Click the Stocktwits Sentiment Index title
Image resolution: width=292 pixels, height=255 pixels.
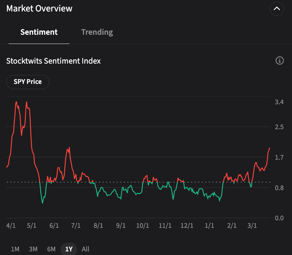point(53,61)
